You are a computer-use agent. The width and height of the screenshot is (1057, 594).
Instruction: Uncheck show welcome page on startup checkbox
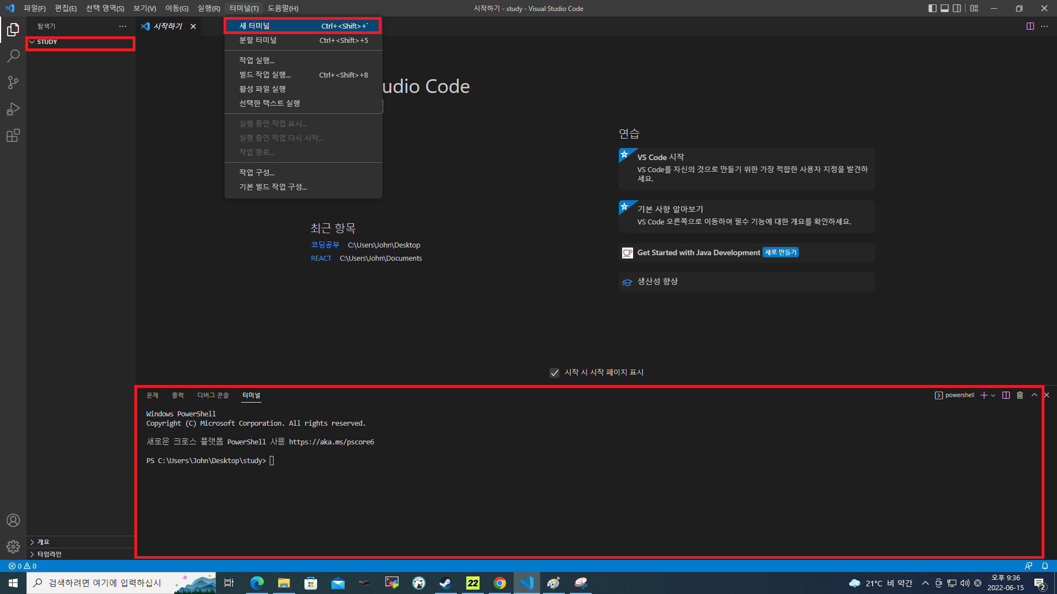pyautogui.click(x=554, y=373)
